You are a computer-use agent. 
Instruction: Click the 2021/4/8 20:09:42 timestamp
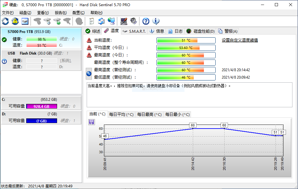(x=236, y=77)
